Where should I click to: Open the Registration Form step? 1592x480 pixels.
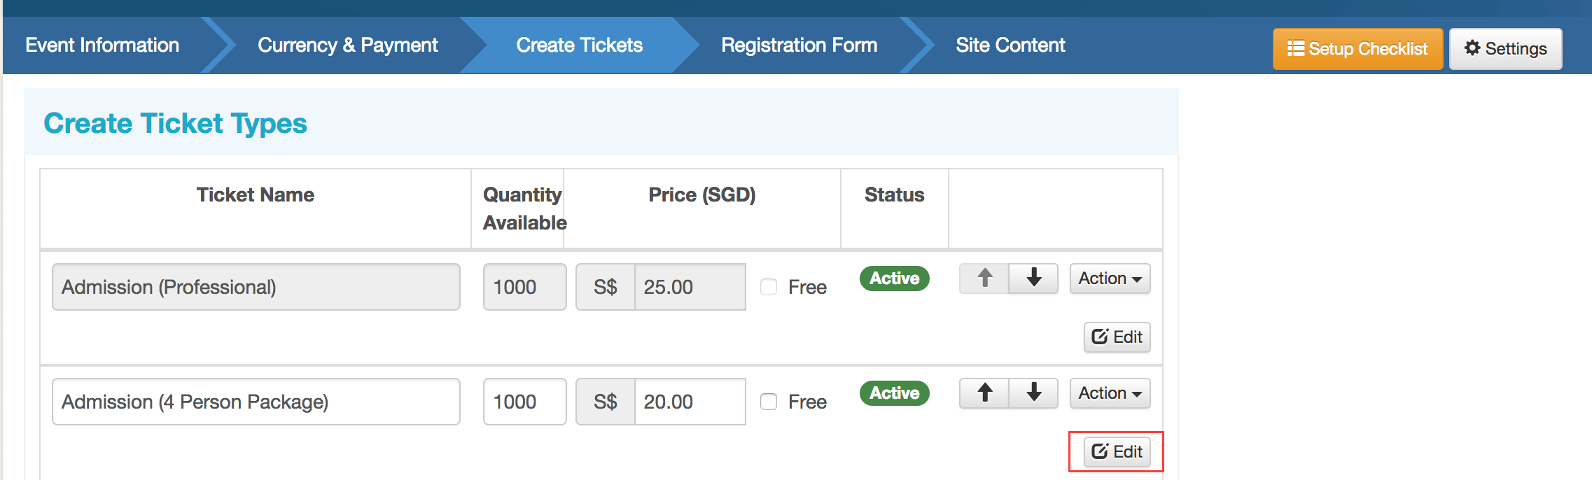click(x=799, y=45)
